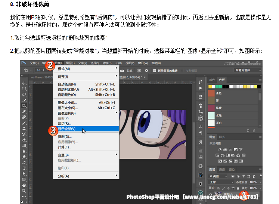Choose 画布大小(S)... menu item
This screenshot has height=204, width=279.
(x=86, y=108)
